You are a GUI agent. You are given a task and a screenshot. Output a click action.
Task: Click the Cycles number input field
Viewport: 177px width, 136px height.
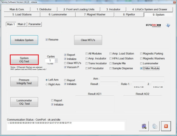50,60
